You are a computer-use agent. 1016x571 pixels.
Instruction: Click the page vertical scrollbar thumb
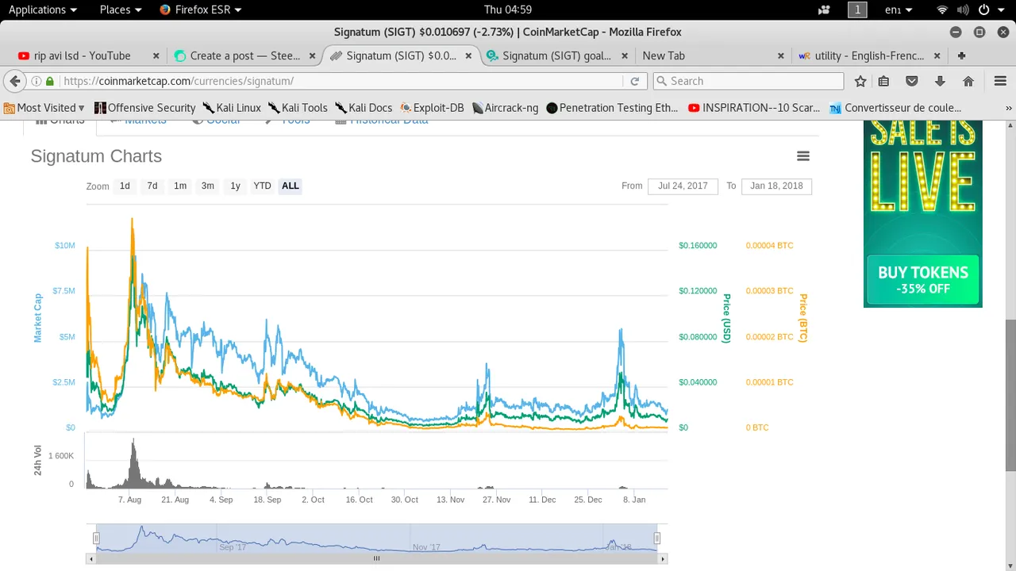tap(1010, 395)
